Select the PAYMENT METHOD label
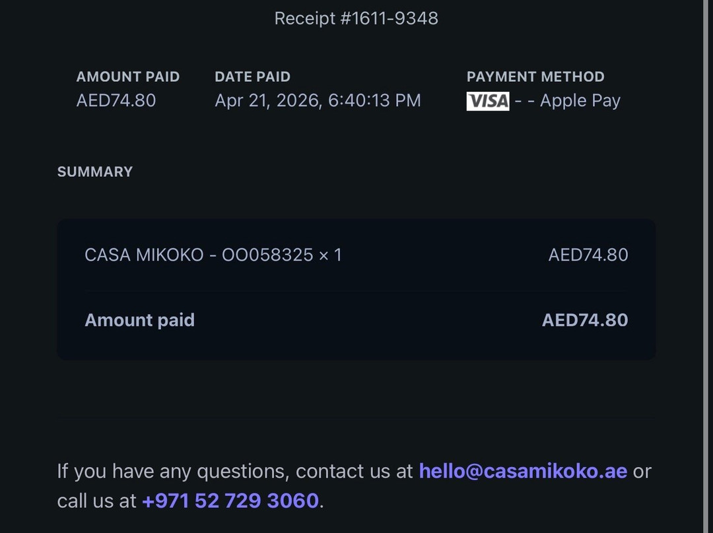Screen dimensions: 713x533 click(x=535, y=77)
